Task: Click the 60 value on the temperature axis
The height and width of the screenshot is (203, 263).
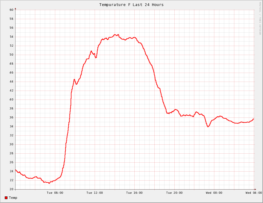Action: click(11, 10)
